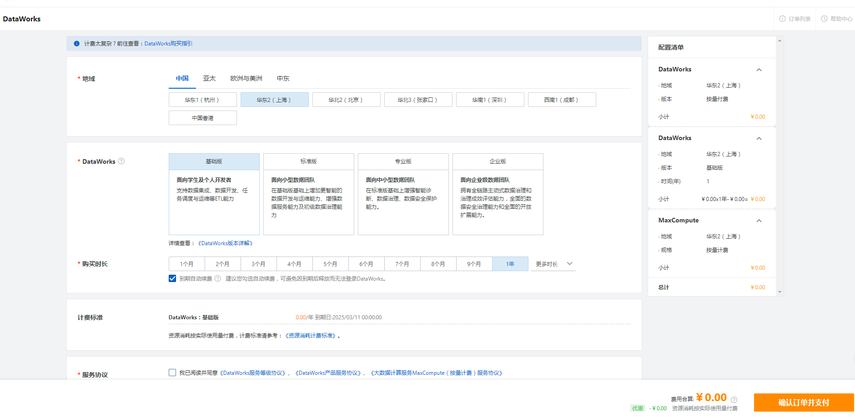Click the 优惠 discount tag
This screenshot has width=855, height=418.
638,408
